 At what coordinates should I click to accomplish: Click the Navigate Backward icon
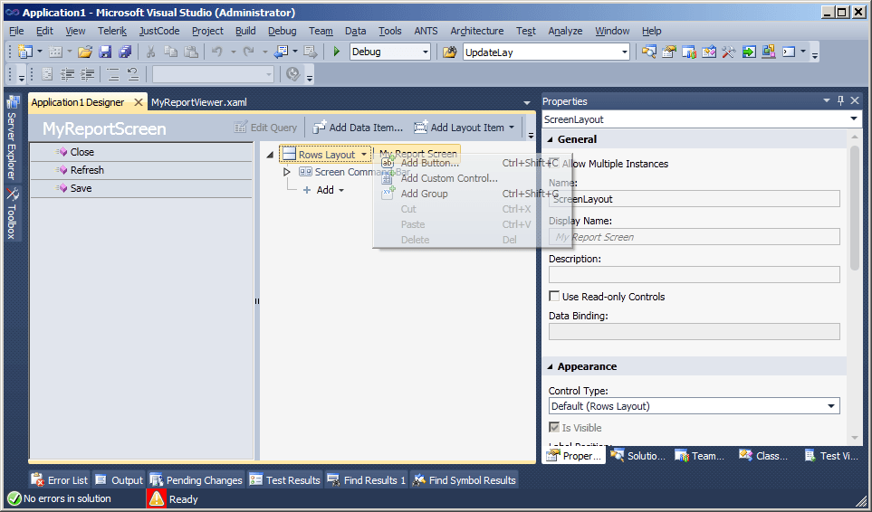pos(282,52)
